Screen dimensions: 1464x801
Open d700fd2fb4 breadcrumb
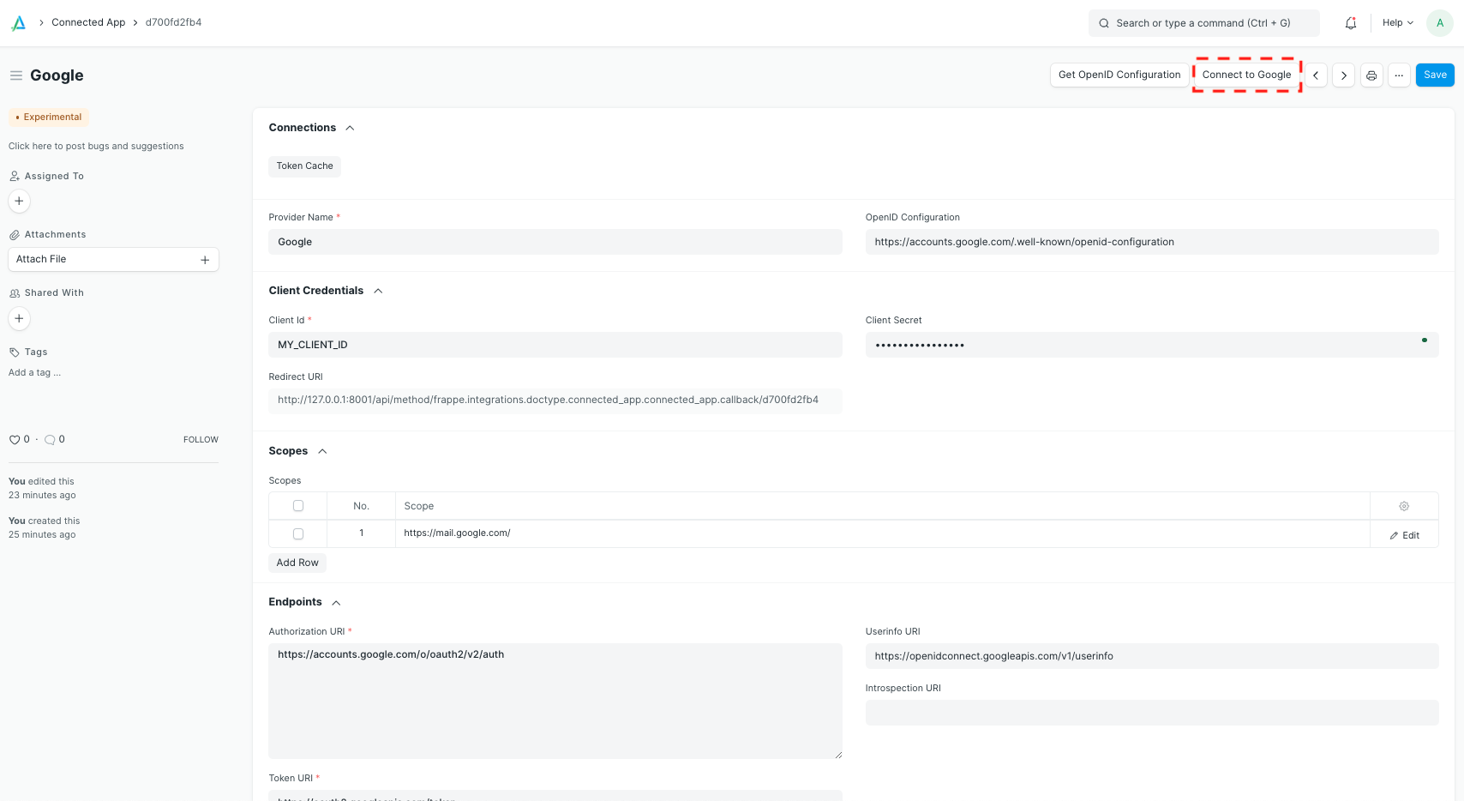(173, 22)
